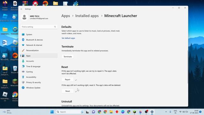Image resolution: width=204 pixels, height=115 pixels.
Task: Select the Minecraft desktop shortcut
Action: (15, 83)
